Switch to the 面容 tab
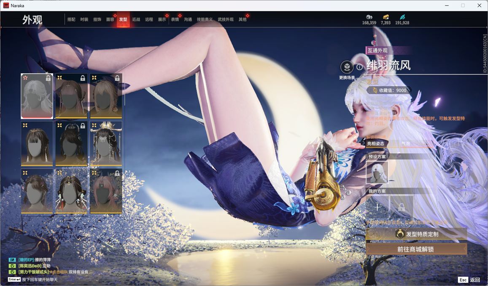The height and width of the screenshot is (286, 488). pyautogui.click(x=110, y=20)
